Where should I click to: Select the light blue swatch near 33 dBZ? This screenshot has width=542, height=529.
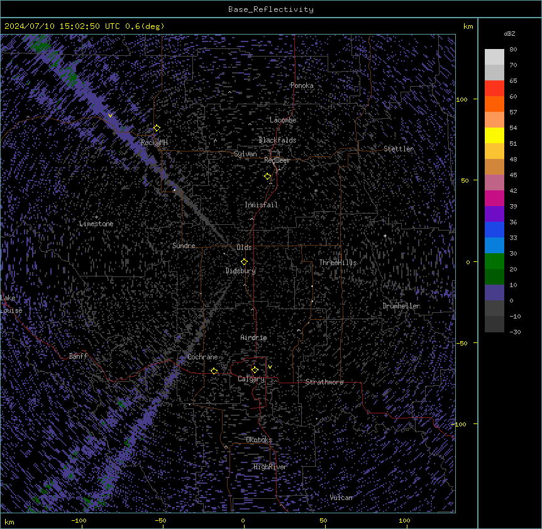pos(494,245)
